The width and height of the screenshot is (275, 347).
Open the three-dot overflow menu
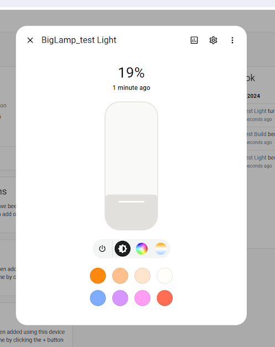232,40
